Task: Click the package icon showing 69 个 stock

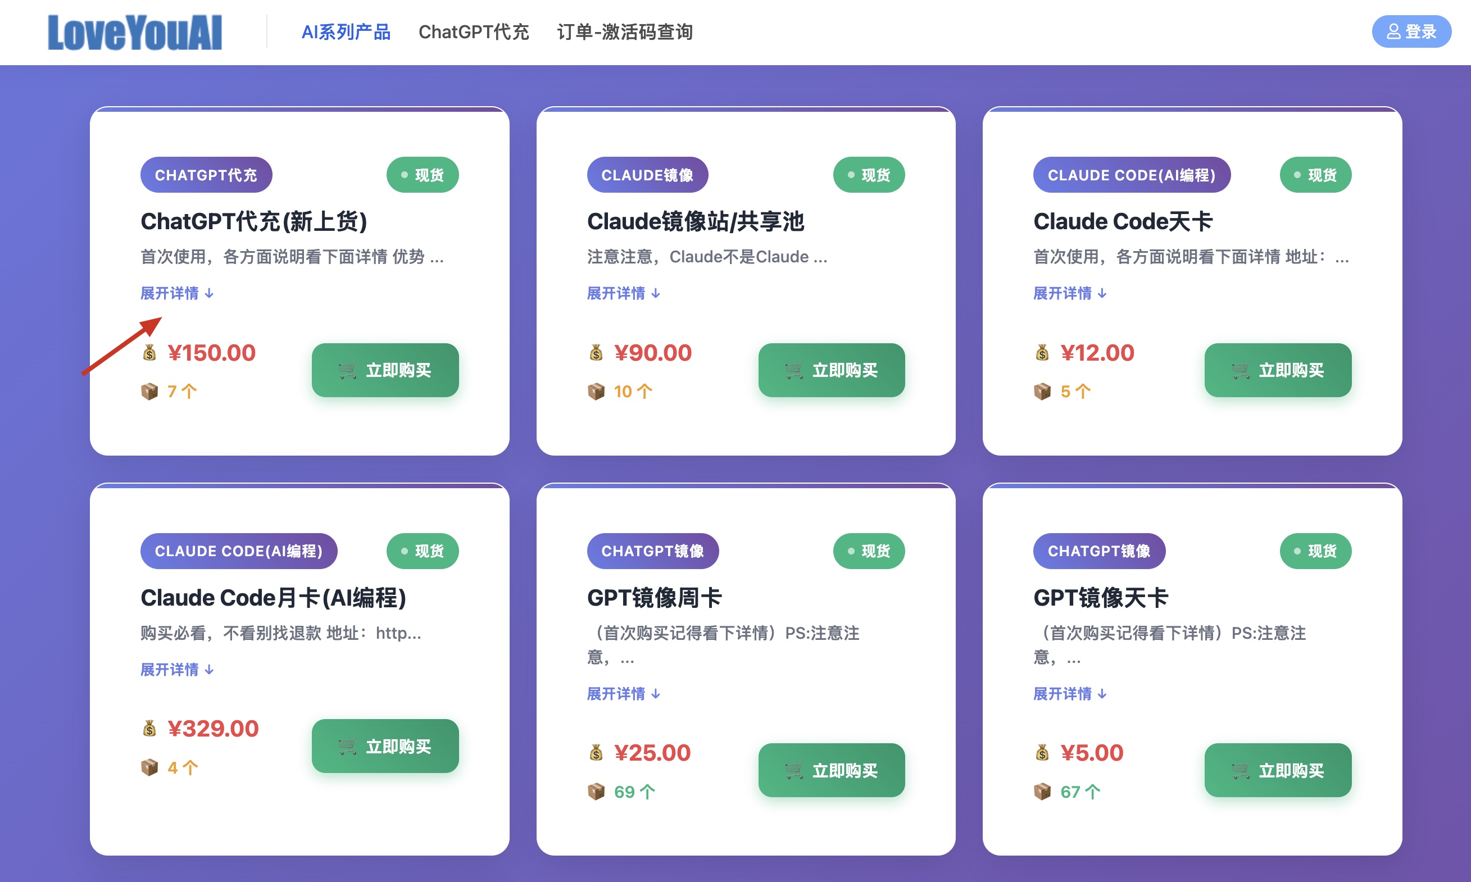Action: [595, 790]
